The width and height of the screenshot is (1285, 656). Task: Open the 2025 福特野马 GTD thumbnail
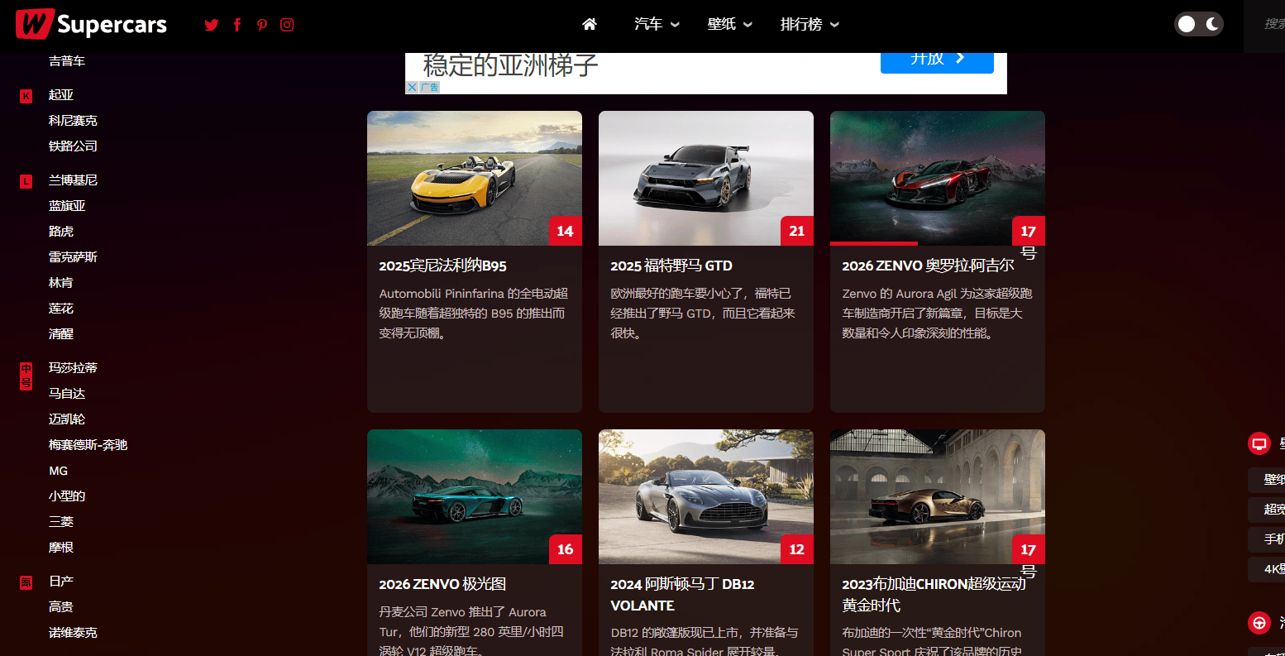pos(705,178)
